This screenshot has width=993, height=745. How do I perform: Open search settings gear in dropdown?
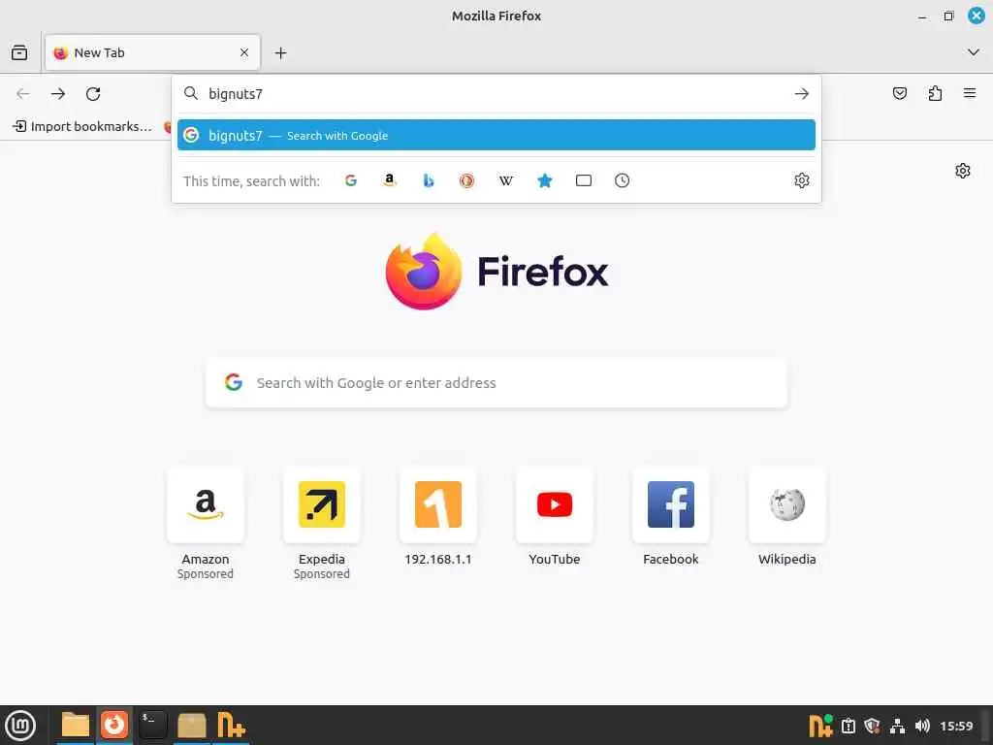click(x=802, y=180)
